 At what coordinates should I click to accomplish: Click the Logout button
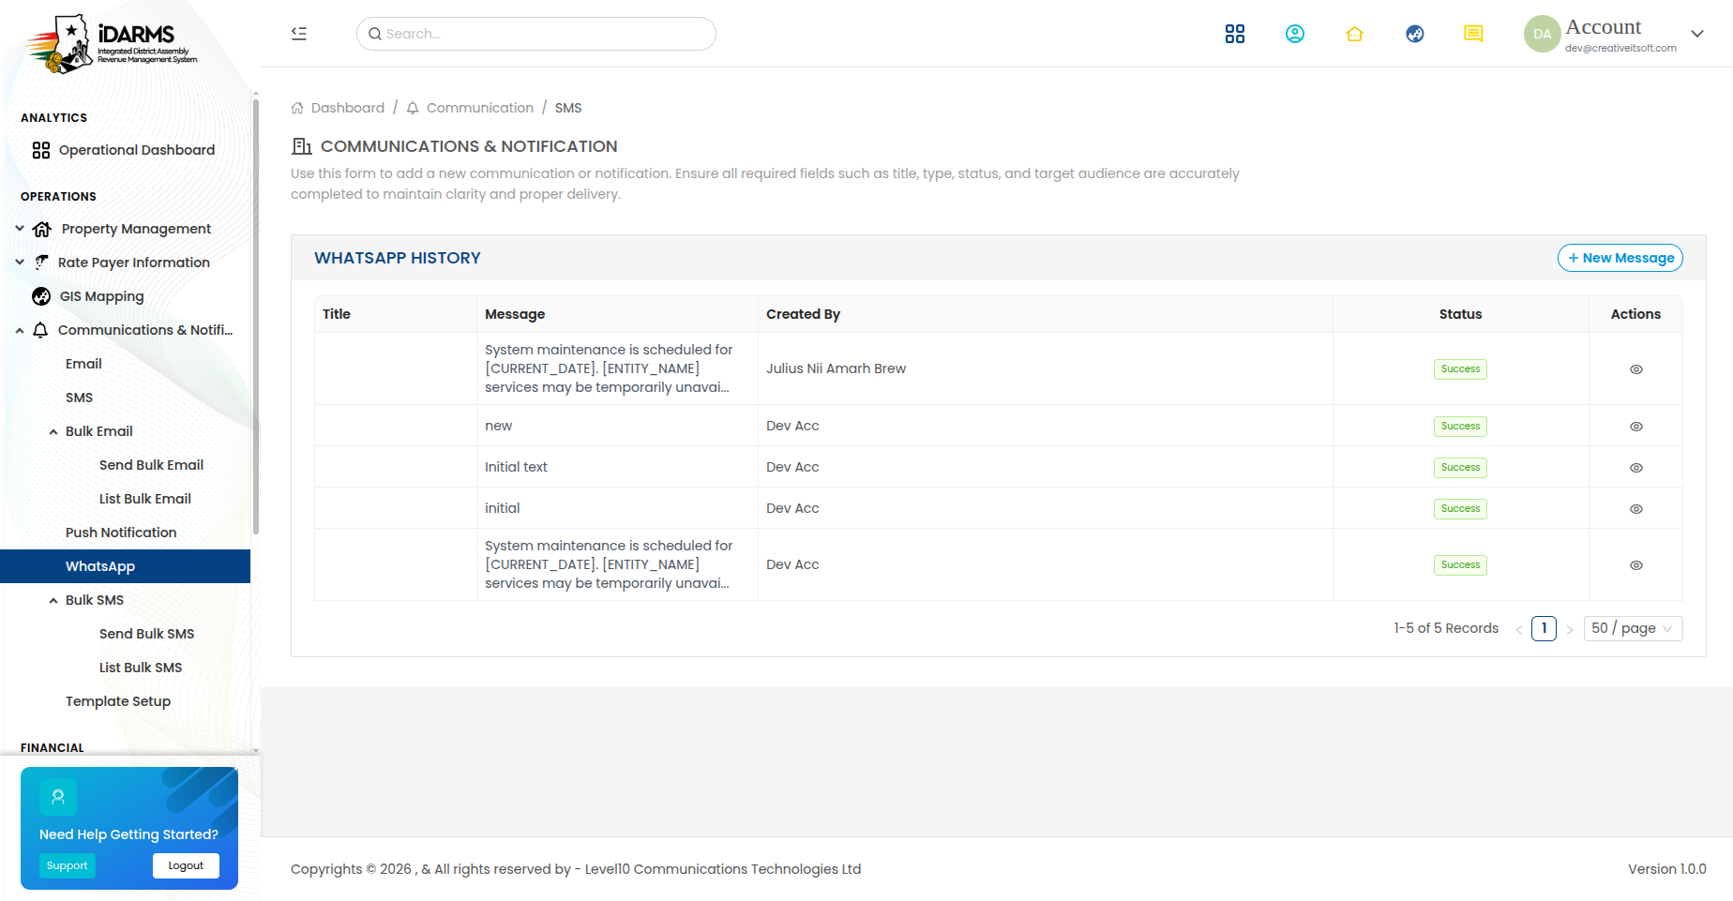186,865
